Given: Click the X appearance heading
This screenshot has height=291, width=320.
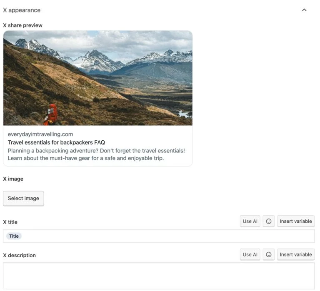Looking at the screenshot, I should [22, 10].
